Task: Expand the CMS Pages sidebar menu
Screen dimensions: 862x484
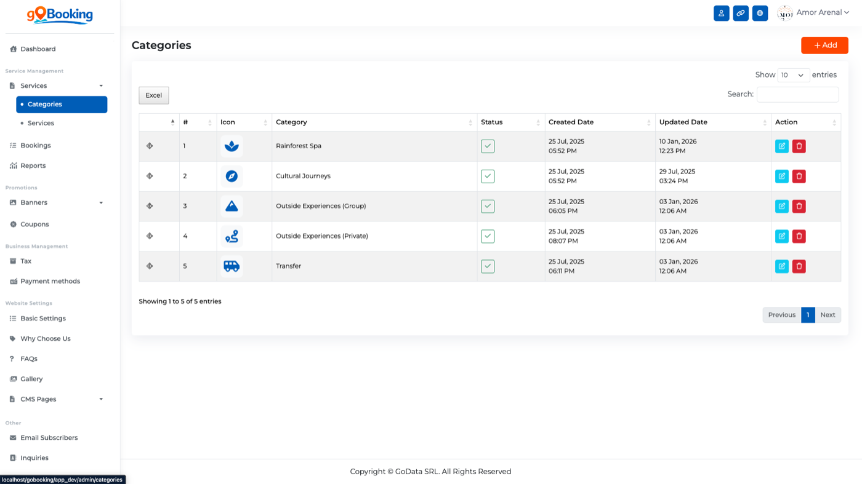Action: tap(57, 399)
